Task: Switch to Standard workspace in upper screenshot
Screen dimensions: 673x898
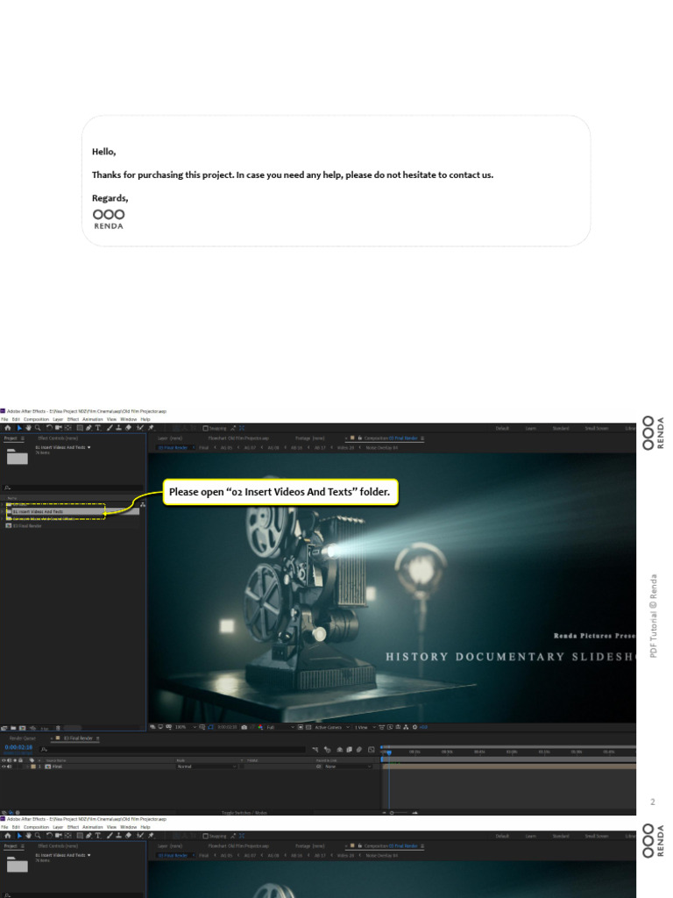Action: tap(561, 428)
